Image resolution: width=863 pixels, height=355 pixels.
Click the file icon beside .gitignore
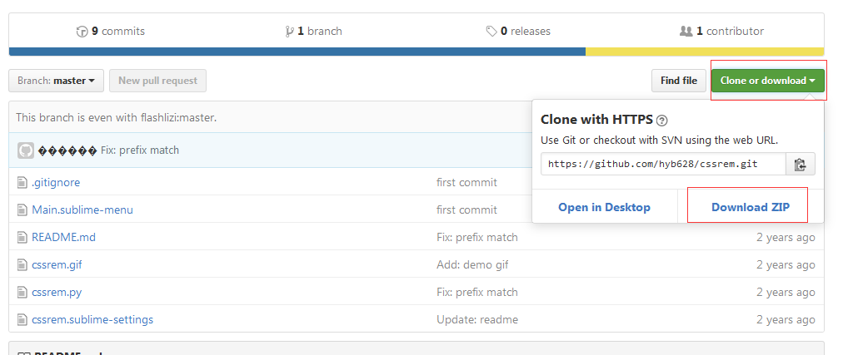click(22, 182)
